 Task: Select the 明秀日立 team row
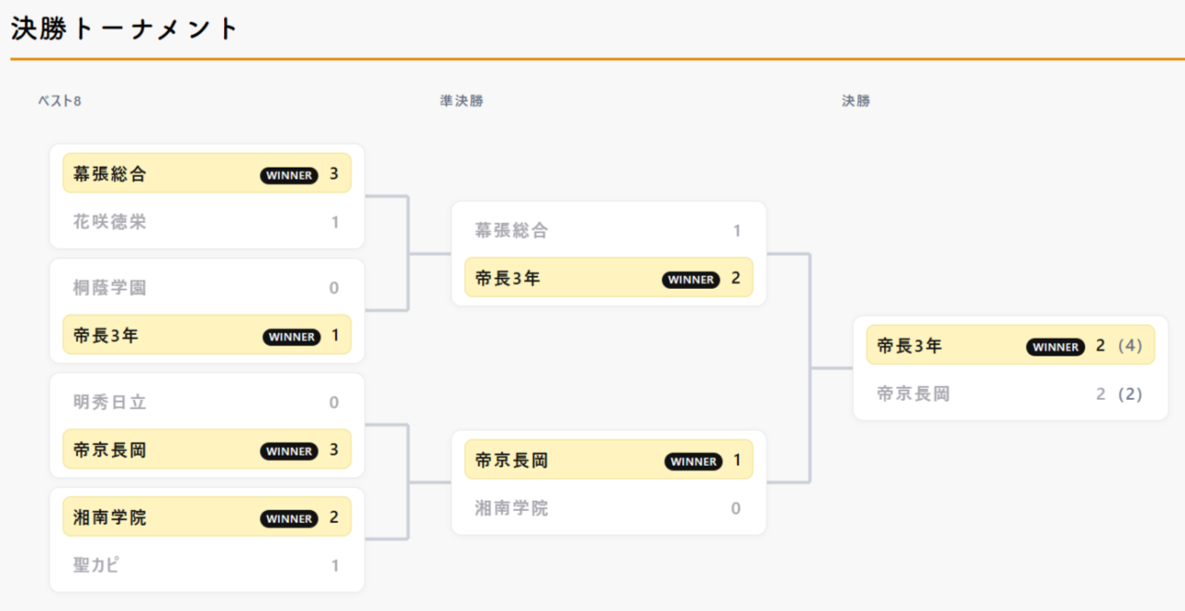[206, 403]
